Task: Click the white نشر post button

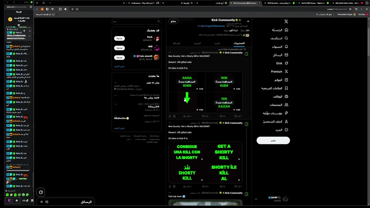Action: [273, 140]
